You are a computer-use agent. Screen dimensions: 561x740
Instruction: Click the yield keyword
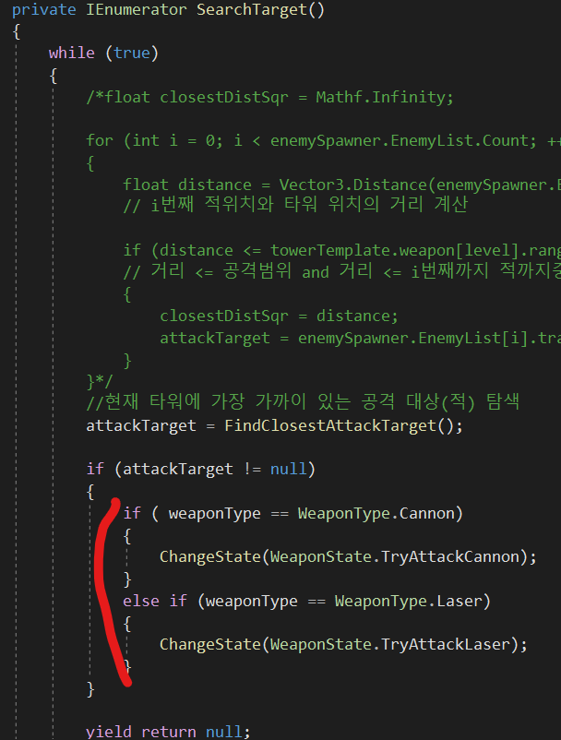pyautogui.click(x=108, y=732)
